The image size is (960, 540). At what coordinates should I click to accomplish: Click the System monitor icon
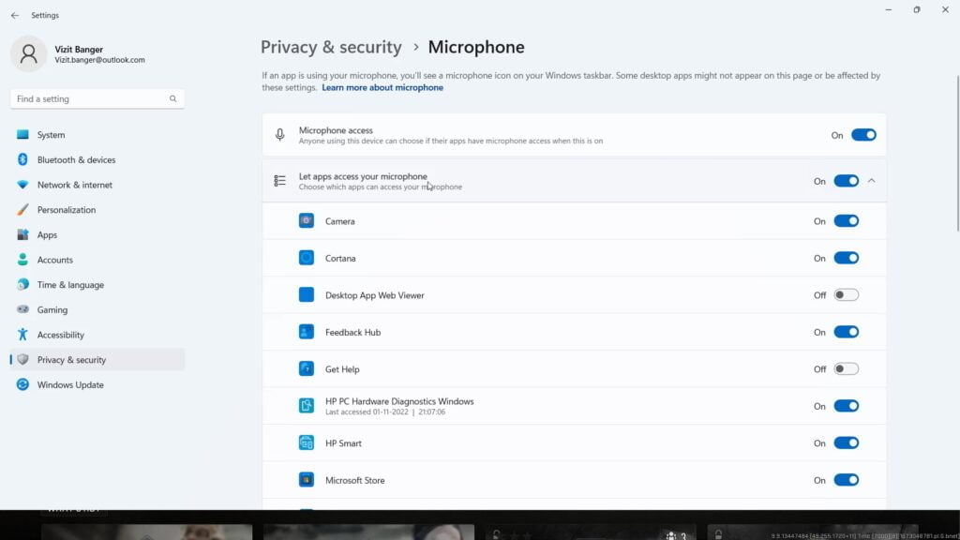22,135
